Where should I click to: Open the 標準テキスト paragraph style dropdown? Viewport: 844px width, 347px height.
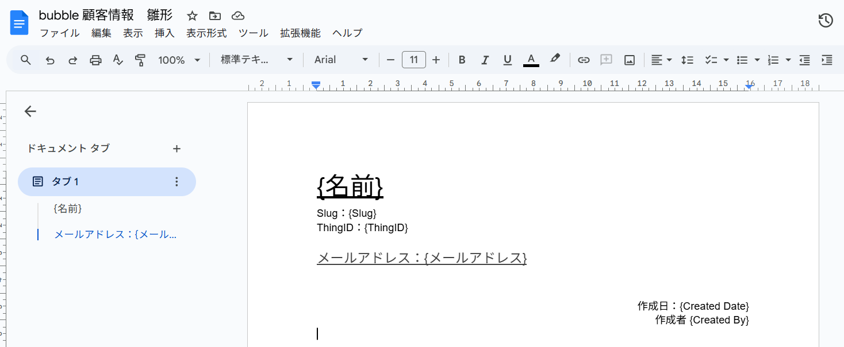257,60
